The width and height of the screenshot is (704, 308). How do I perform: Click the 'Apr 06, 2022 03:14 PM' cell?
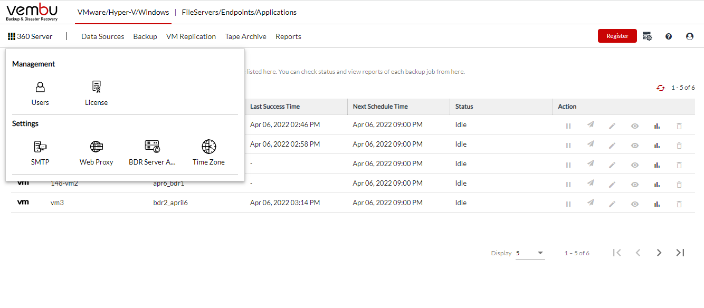285,203
